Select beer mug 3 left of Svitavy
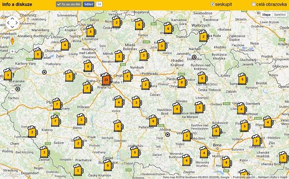This screenshot has height=179, width=289. (x=200, y=107)
